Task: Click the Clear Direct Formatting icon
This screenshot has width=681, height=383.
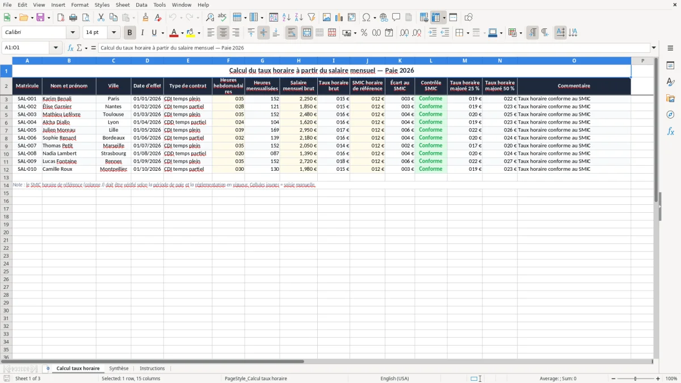Action: click(158, 18)
